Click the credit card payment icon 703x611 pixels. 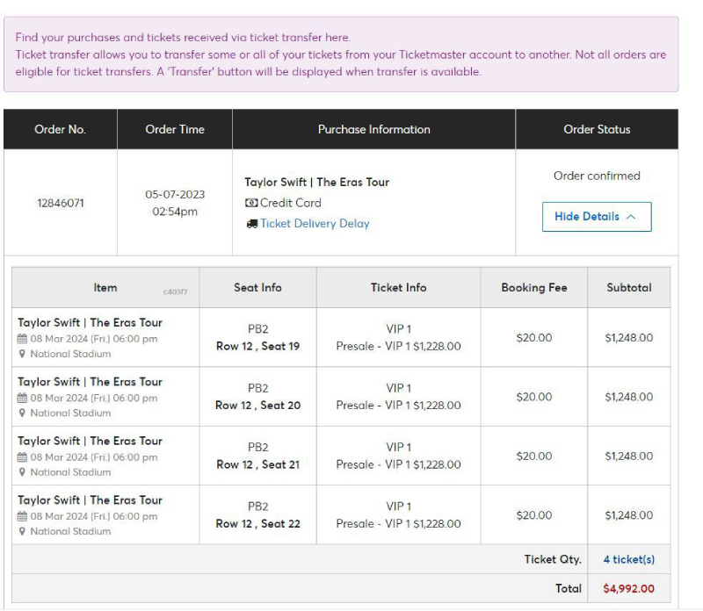point(250,203)
